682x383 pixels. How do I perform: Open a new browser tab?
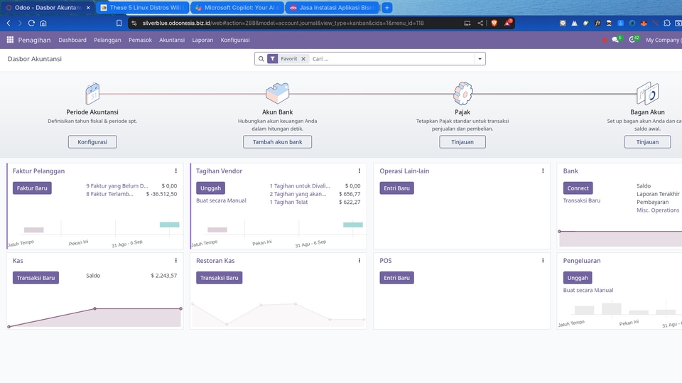(x=387, y=8)
